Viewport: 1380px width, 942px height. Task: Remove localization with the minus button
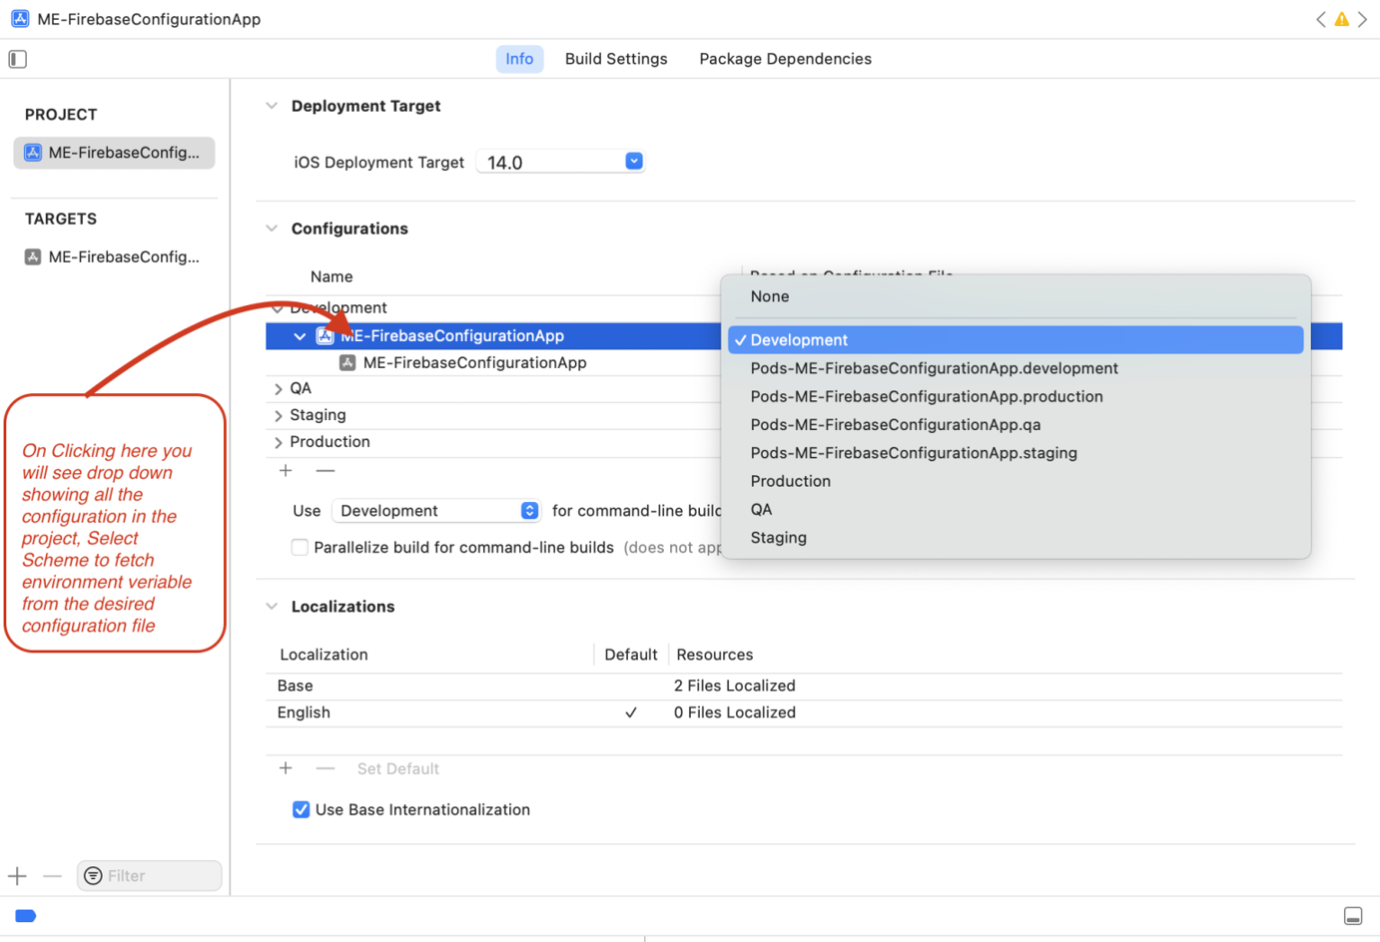(x=326, y=768)
